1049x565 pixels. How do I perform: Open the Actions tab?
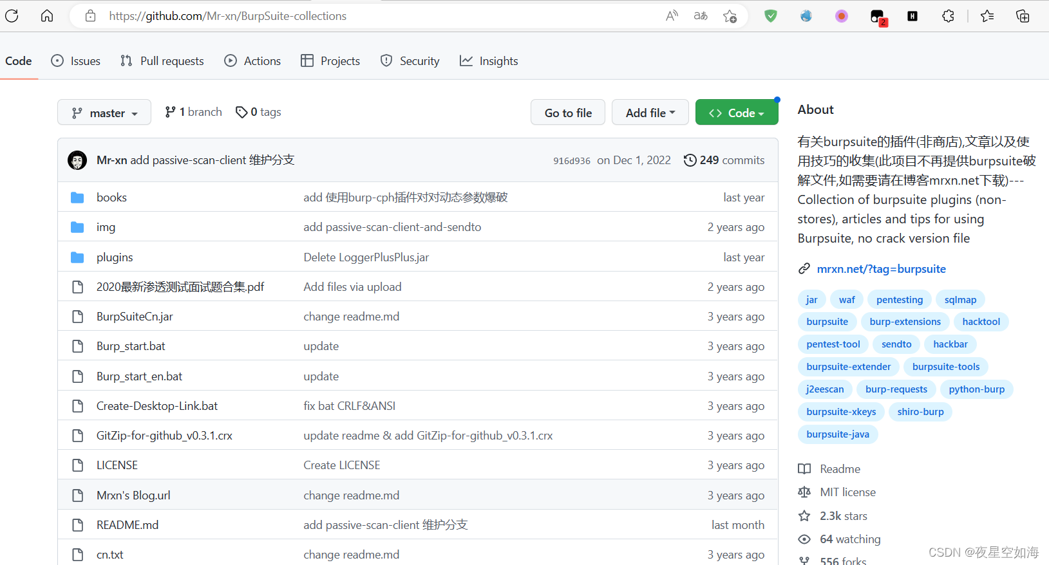(x=252, y=61)
